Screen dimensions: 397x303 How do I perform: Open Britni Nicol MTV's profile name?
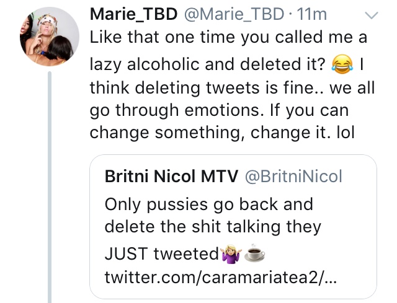(171, 176)
